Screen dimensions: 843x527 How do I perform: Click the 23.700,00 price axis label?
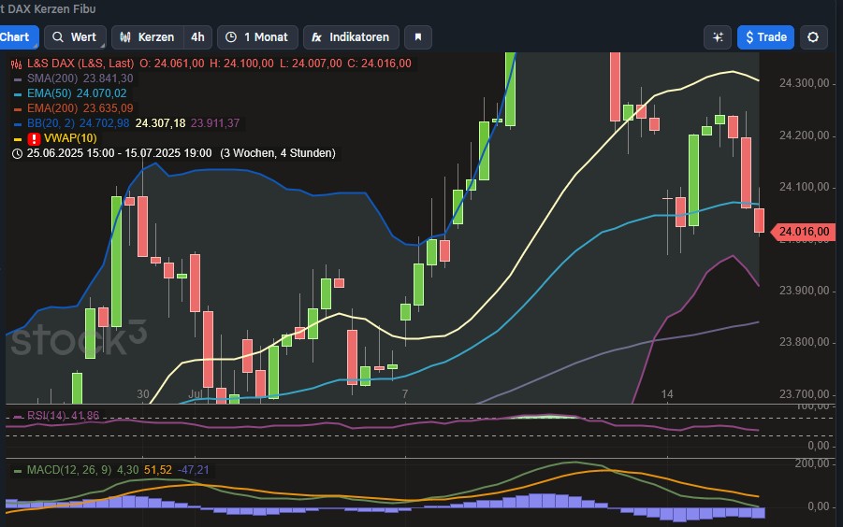[x=804, y=394]
